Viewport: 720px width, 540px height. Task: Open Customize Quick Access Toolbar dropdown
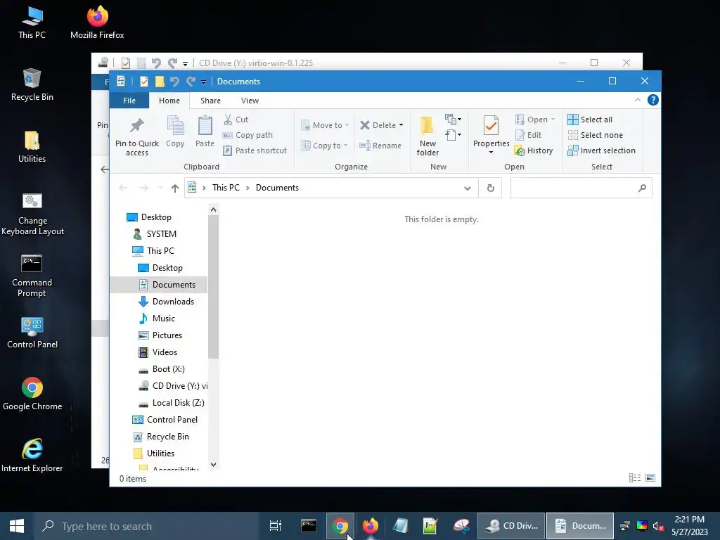click(x=203, y=82)
